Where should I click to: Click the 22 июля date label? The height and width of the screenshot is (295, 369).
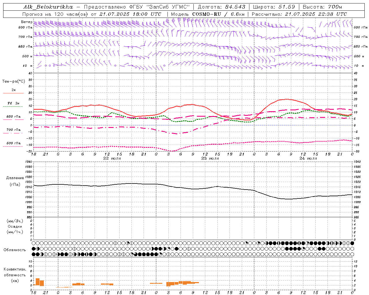112,158
